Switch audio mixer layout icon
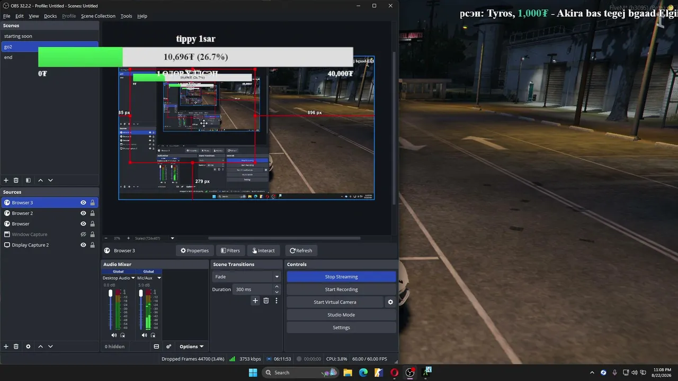Image resolution: width=678 pixels, height=381 pixels. (x=156, y=347)
